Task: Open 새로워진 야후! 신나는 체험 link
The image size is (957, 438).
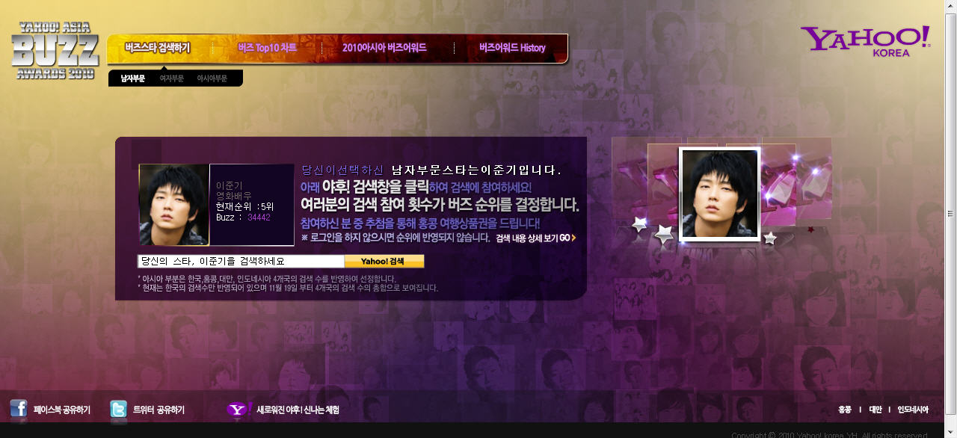Action: pos(298,410)
